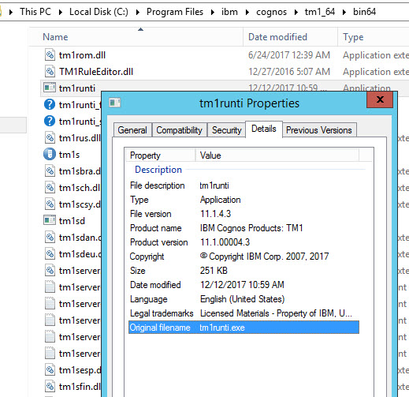The width and height of the screenshot is (409, 397).
Task: Click the Value column header in Details
Action: 277,155
